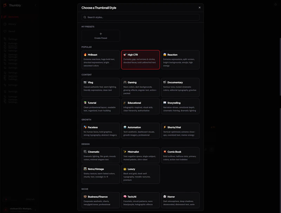
Task: Collapse the sidebar with the chevron
Action: click(x=35, y=5)
